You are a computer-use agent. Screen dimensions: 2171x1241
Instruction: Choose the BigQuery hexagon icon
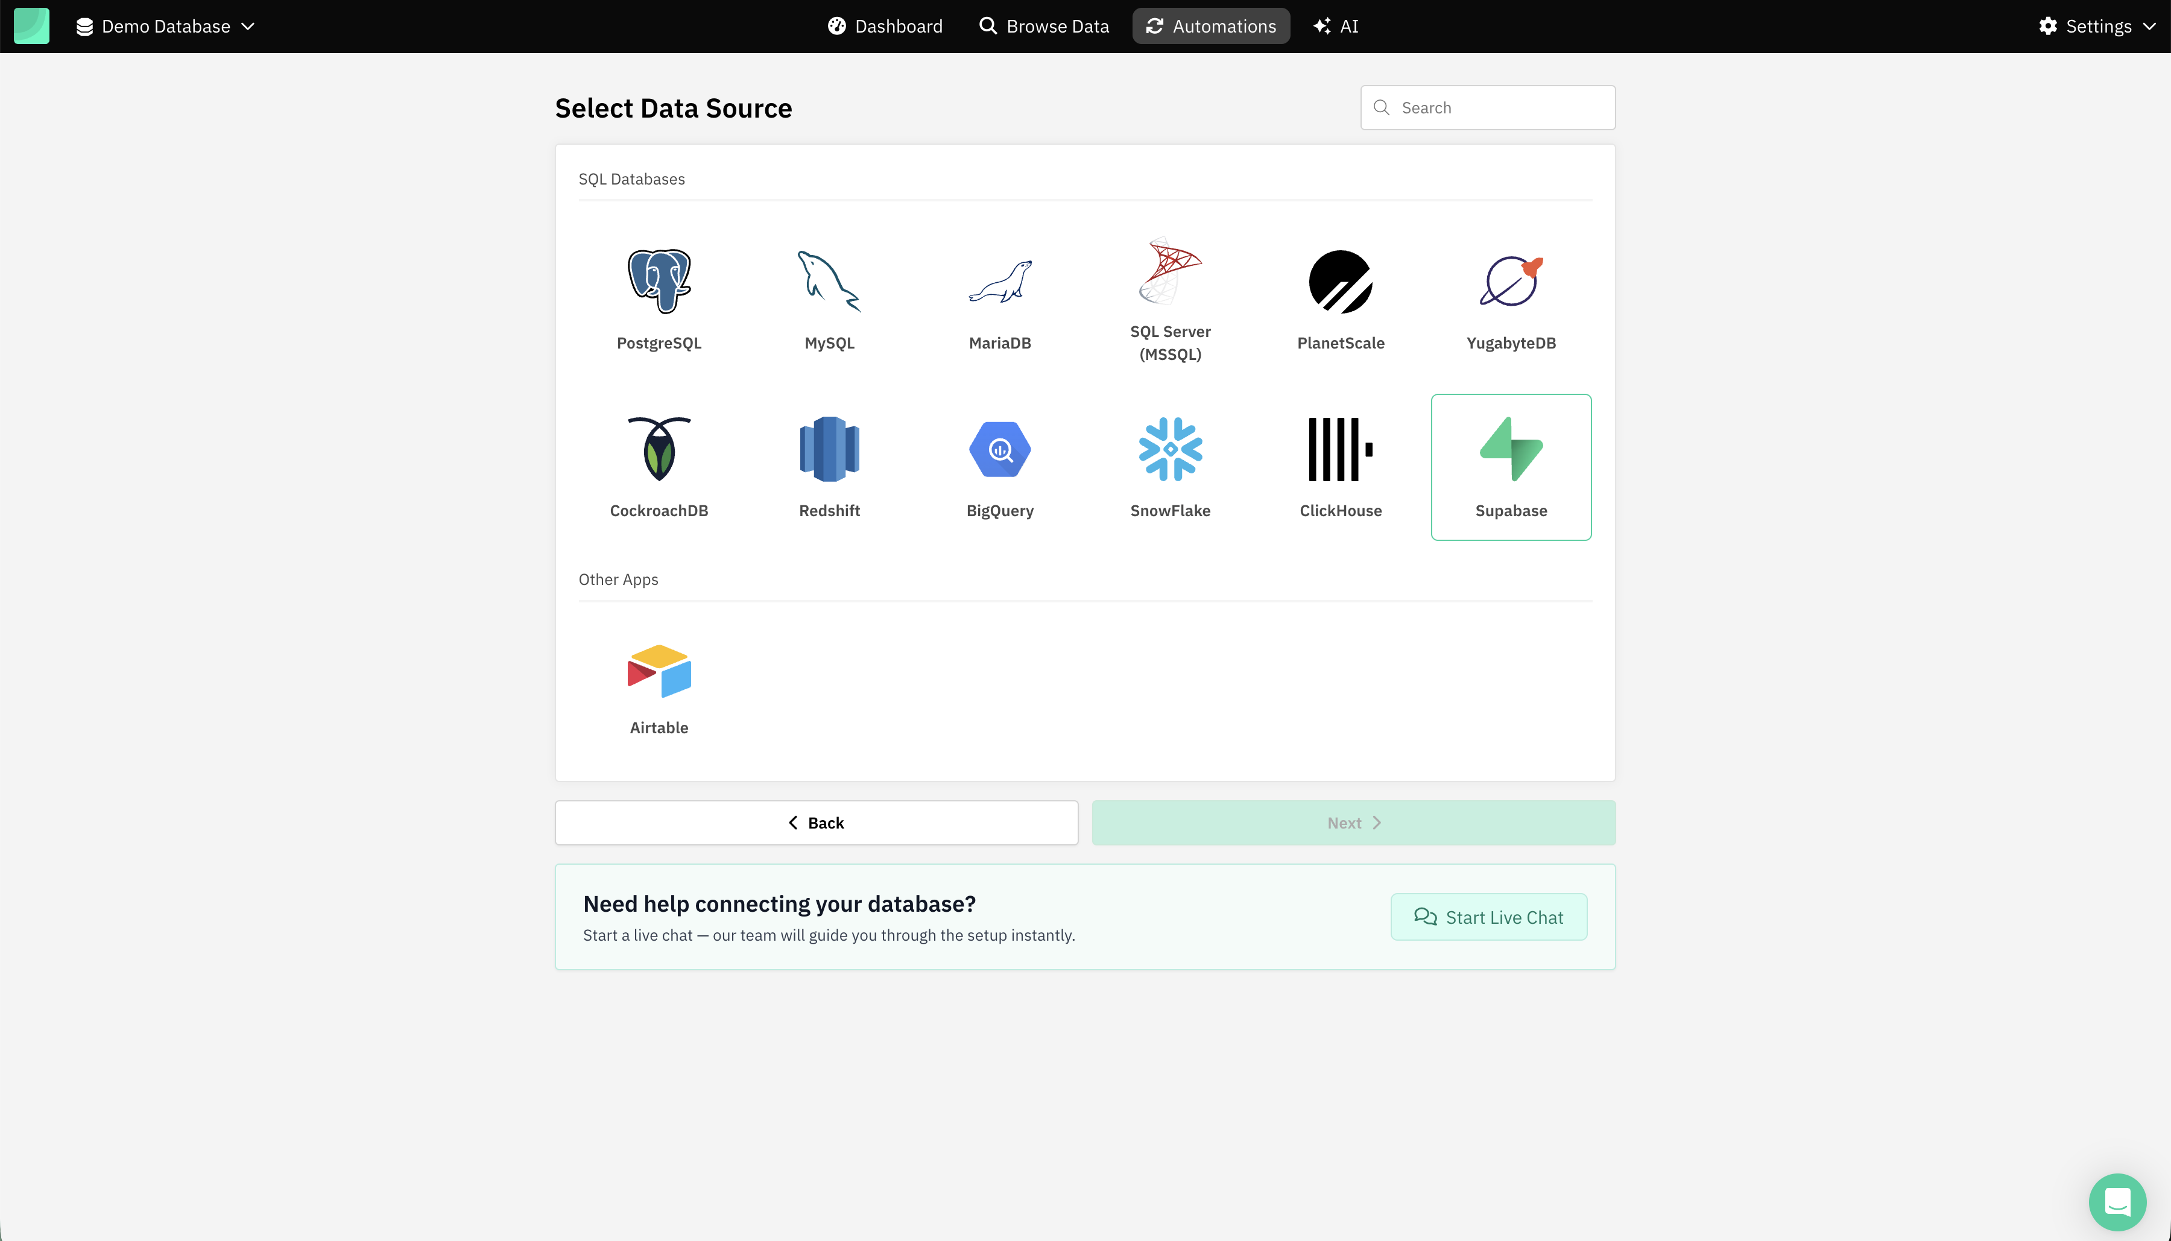[1000, 450]
